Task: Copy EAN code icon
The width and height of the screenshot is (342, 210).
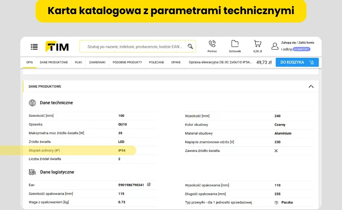Action: (149, 185)
